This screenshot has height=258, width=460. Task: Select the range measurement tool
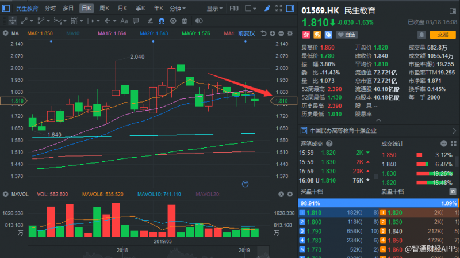(91, 21)
